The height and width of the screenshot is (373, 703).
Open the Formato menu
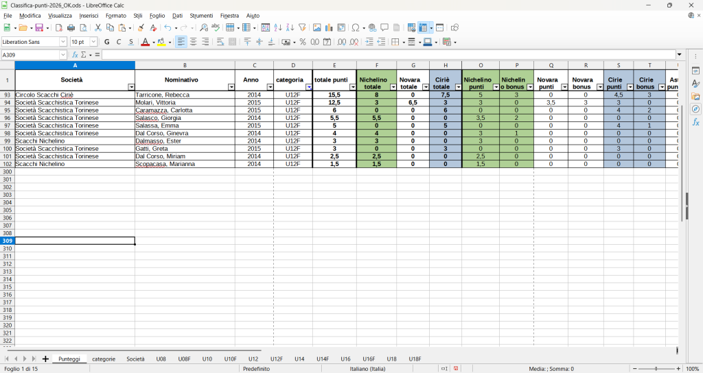(x=115, y=15)
